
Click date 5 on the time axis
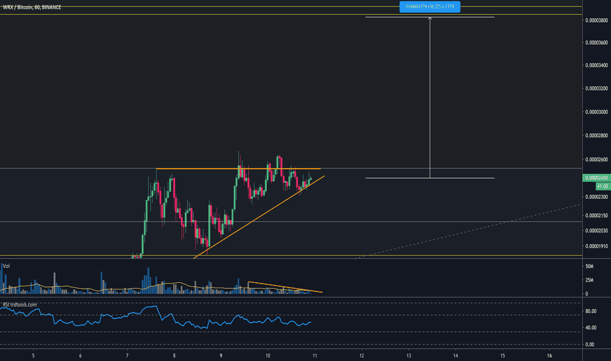pyautogui.click(x=33, y=356)
